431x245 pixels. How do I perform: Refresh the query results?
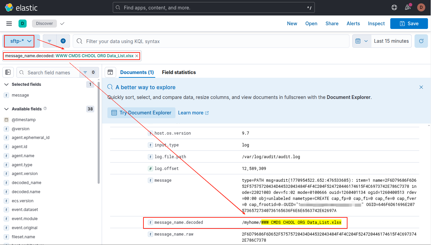pos(421,41)
